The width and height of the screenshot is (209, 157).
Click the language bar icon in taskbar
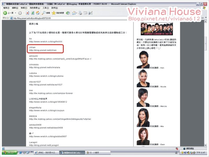point(176,153)
